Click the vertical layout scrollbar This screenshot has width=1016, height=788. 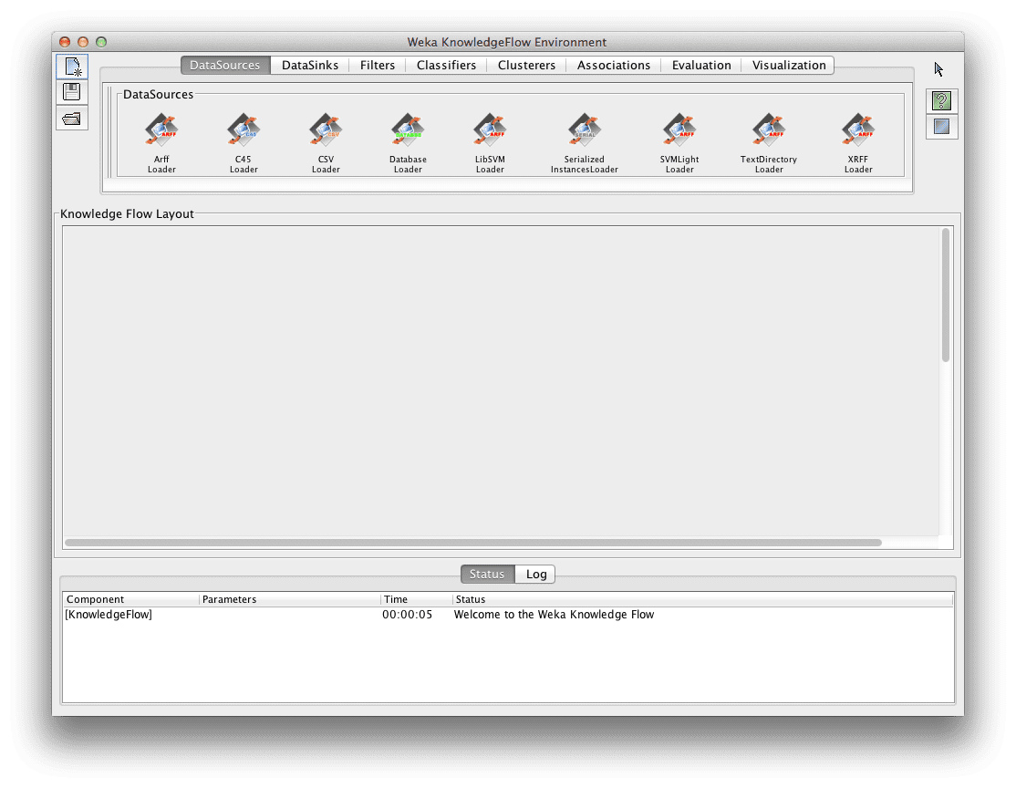point(946,295)
